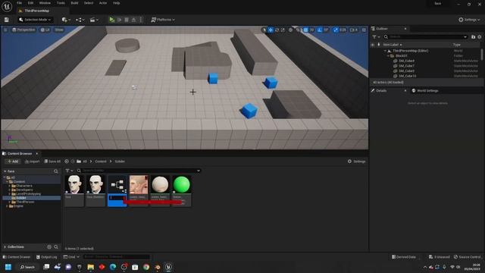Click the viewport layout maximize icon

tap(364, 30)
